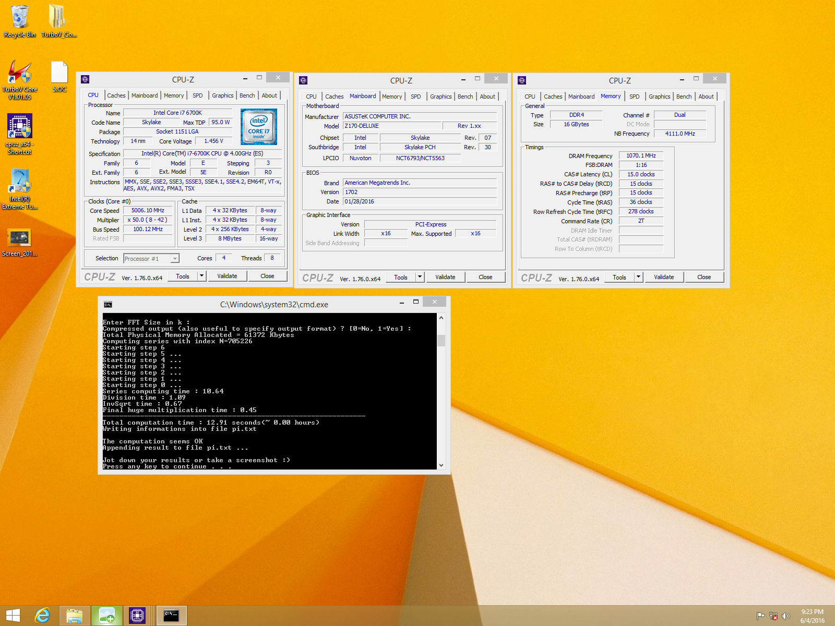The height and width of the screenshot is (626, 835).
Task: Click the Name field Intel Core i7 6700K
Action: (177, 113)
